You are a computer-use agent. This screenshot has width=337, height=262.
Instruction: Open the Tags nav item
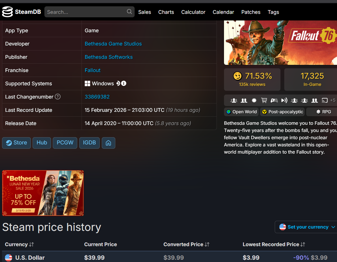click(x=273, y=12)
